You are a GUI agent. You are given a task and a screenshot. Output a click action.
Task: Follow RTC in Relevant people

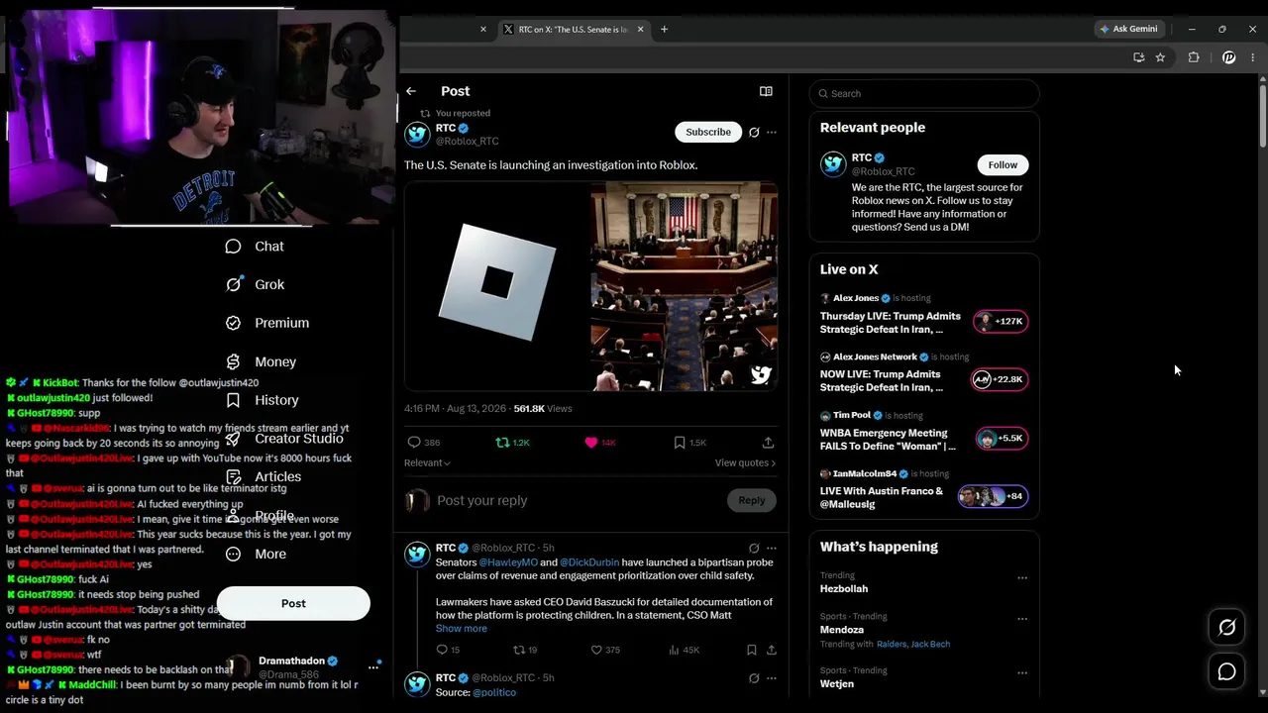1003,165
